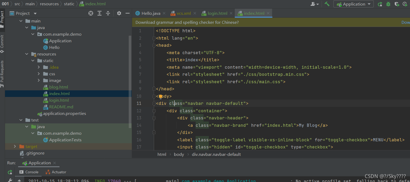Viewport: 410px width, 182px height.
Task: Click the up arrow in console gutter
Action: point(19,181)
